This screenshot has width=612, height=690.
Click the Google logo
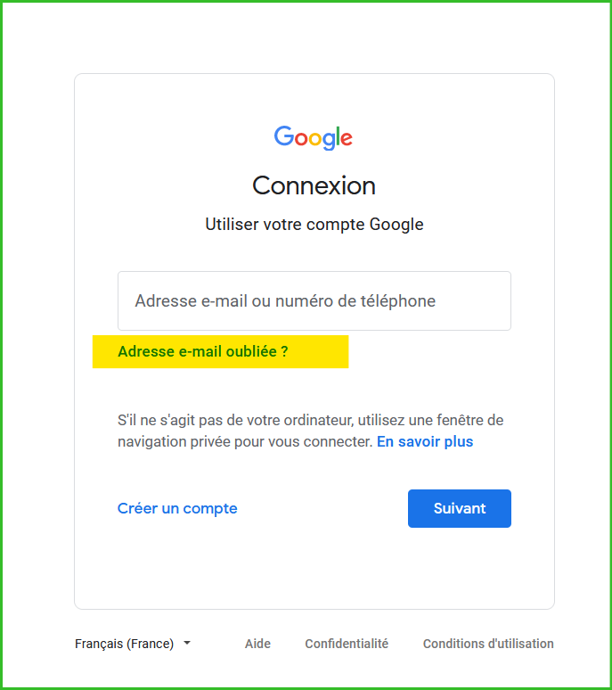pyautogui.click(x=314, y=137)
